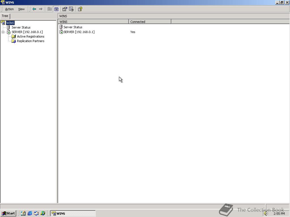Open the View menu
This screenshot has width=290, height=217.
click(x=21, y=9)
